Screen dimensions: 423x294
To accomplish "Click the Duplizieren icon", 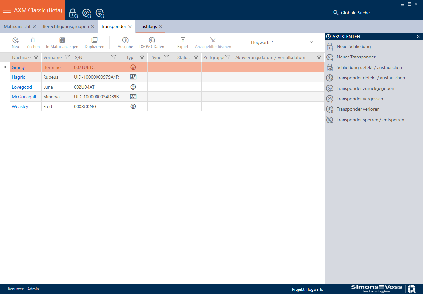I will coord(95,40).
